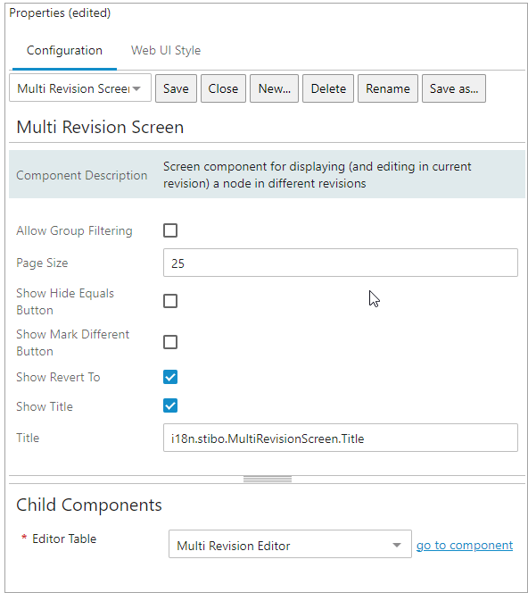The height and width of the screenshot is (593, 528).
Task: Click the New... button
Action: click(x=274, y=88)
